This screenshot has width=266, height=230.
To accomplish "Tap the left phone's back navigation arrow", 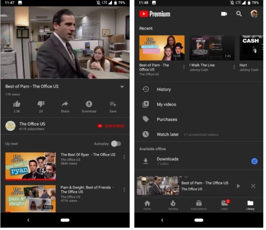I will coord(28,220).
